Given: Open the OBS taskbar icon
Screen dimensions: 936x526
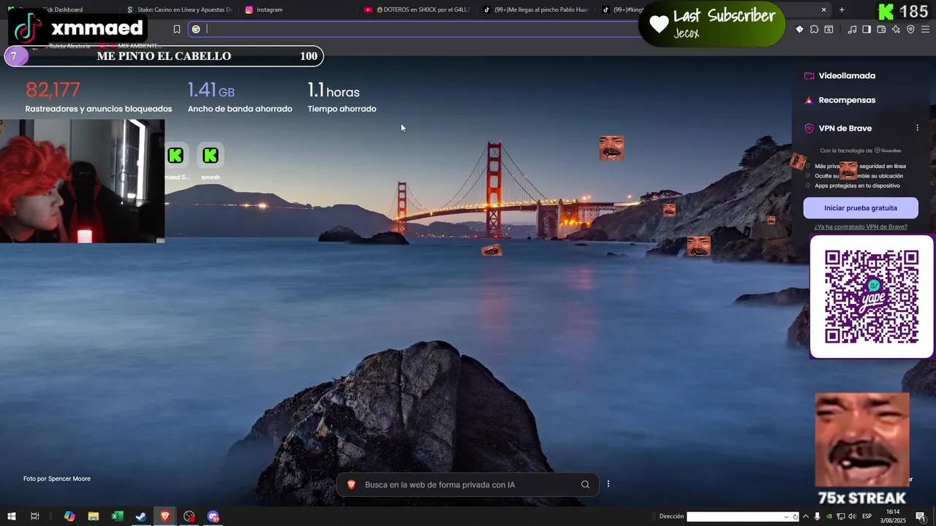Looking at the screenshot, I should (189, 517).
